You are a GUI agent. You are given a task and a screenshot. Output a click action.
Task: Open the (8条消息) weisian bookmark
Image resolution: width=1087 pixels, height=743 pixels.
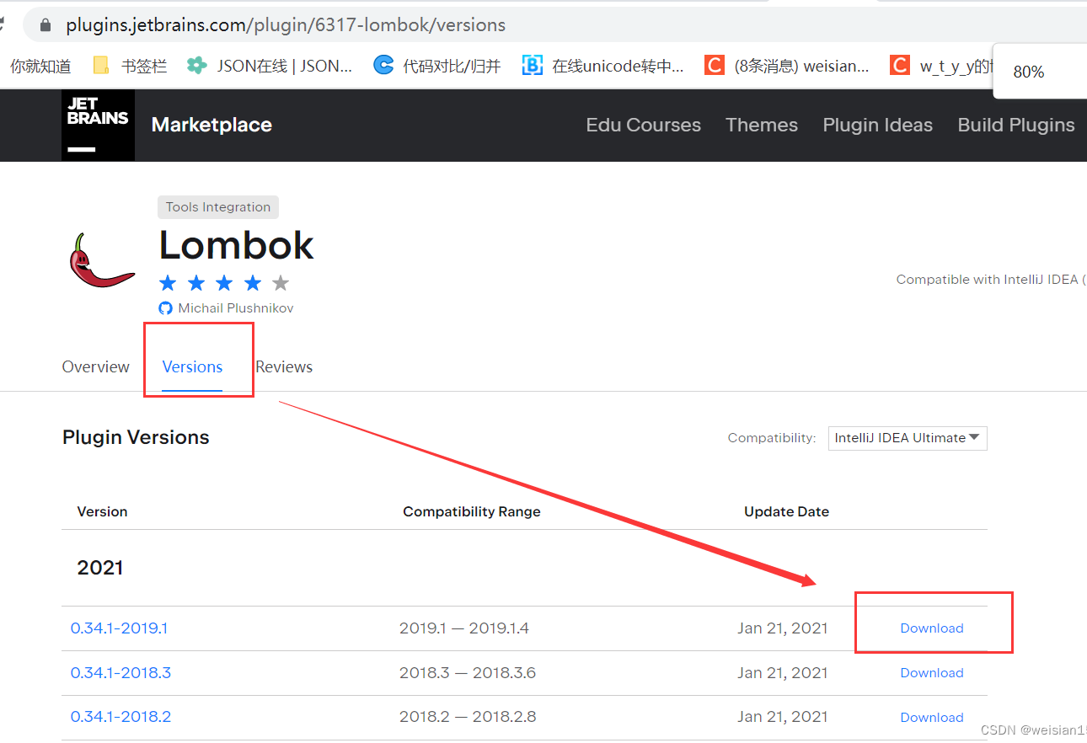tap(787, 65)
